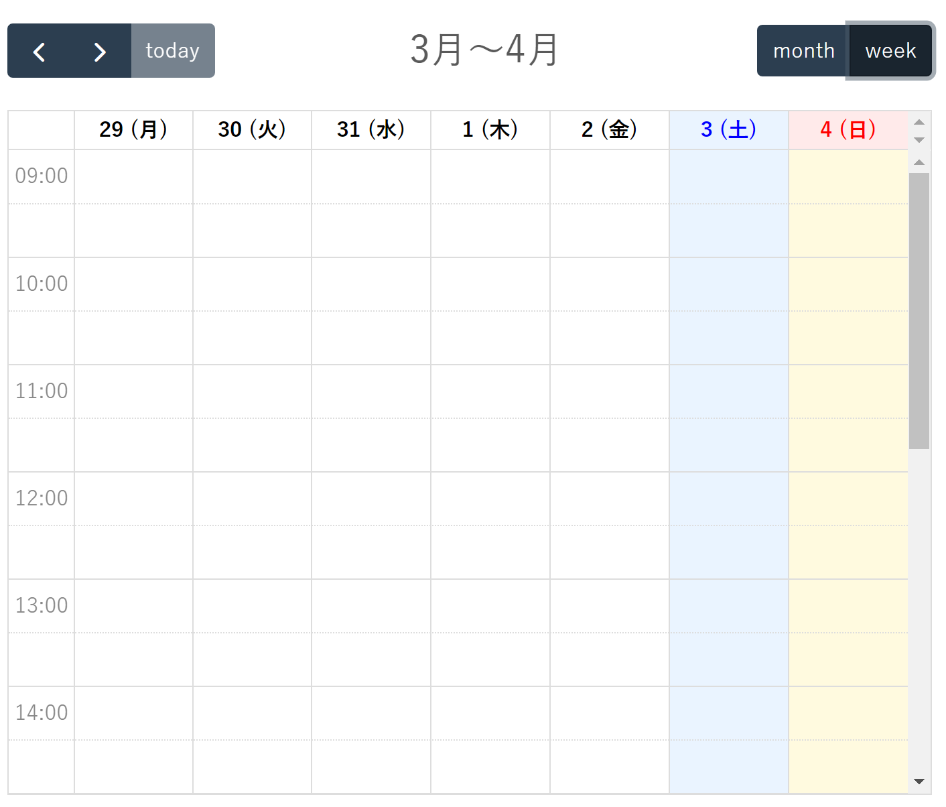Switch to the month view
Screen dimensions: 946x807
(x=803, y=51)
